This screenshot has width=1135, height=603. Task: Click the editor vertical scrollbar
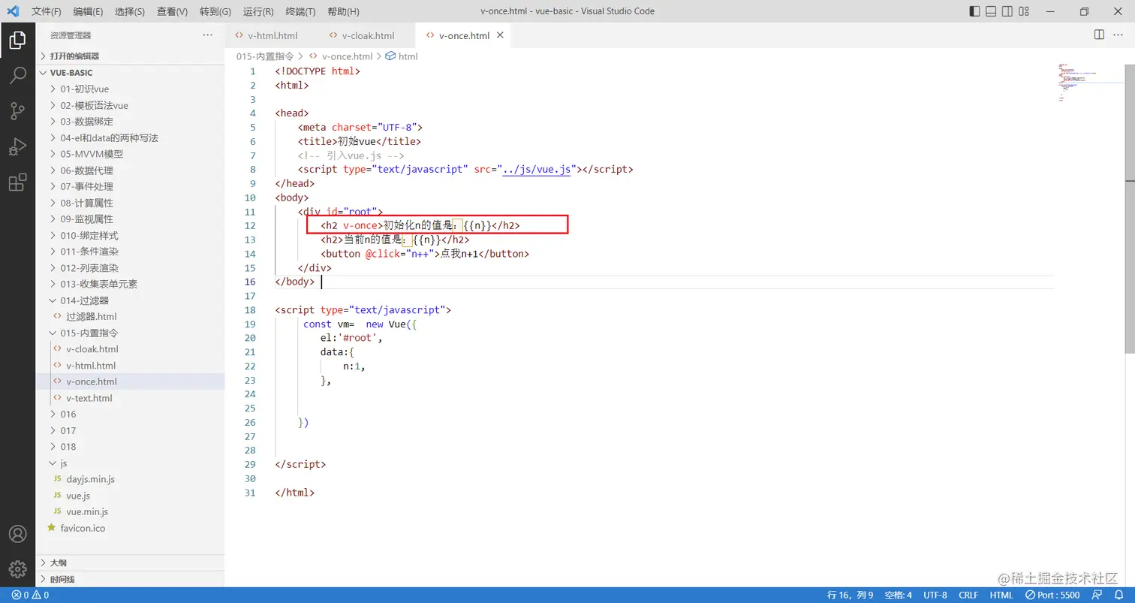point(1130,209)
